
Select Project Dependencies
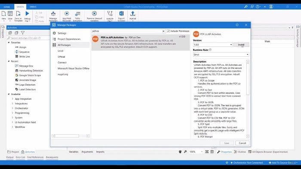click(x=69, y=39)
